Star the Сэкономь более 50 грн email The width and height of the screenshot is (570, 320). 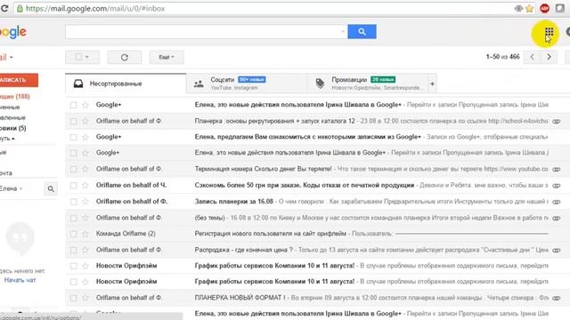85,186
